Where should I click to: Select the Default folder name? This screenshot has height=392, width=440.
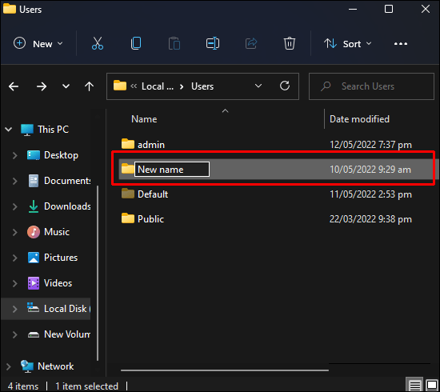(153, 194)
